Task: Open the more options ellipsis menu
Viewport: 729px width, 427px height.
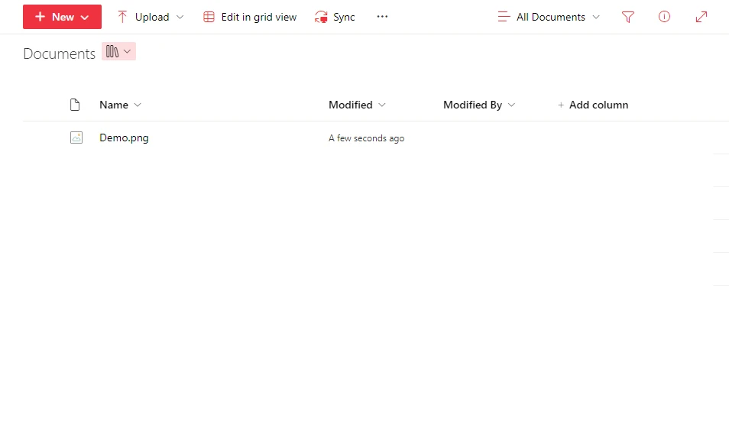Action: click(382, 17)
